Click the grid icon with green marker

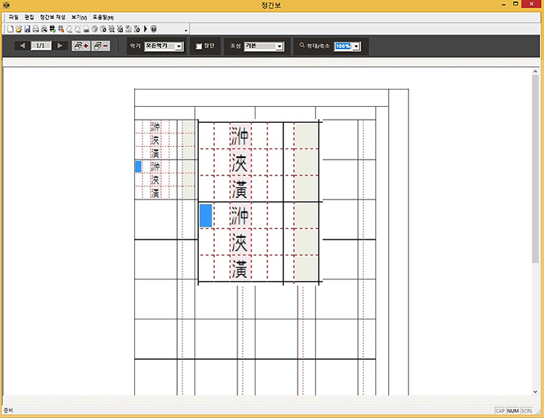pyautogui.click(x=53, y=29)
